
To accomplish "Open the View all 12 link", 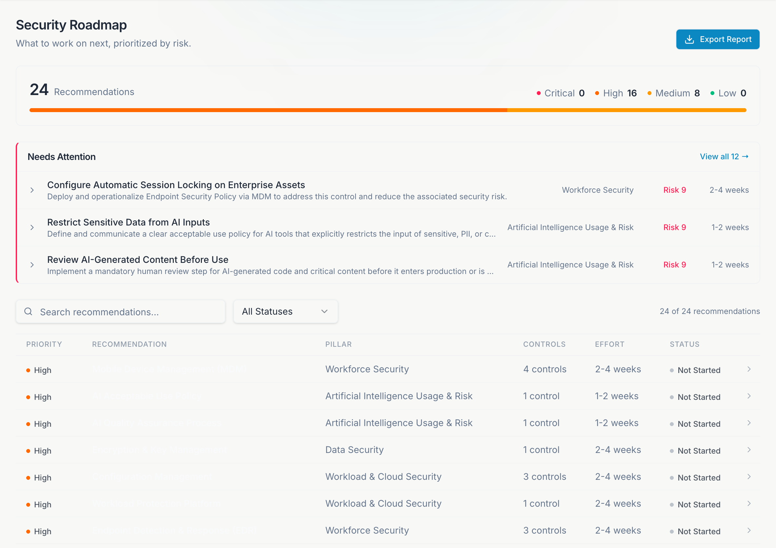I will tap(724, 157).
